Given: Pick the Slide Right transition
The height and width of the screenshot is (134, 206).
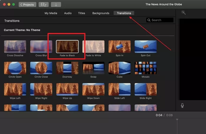Looking at the screenshot, I should click(146, 89).
